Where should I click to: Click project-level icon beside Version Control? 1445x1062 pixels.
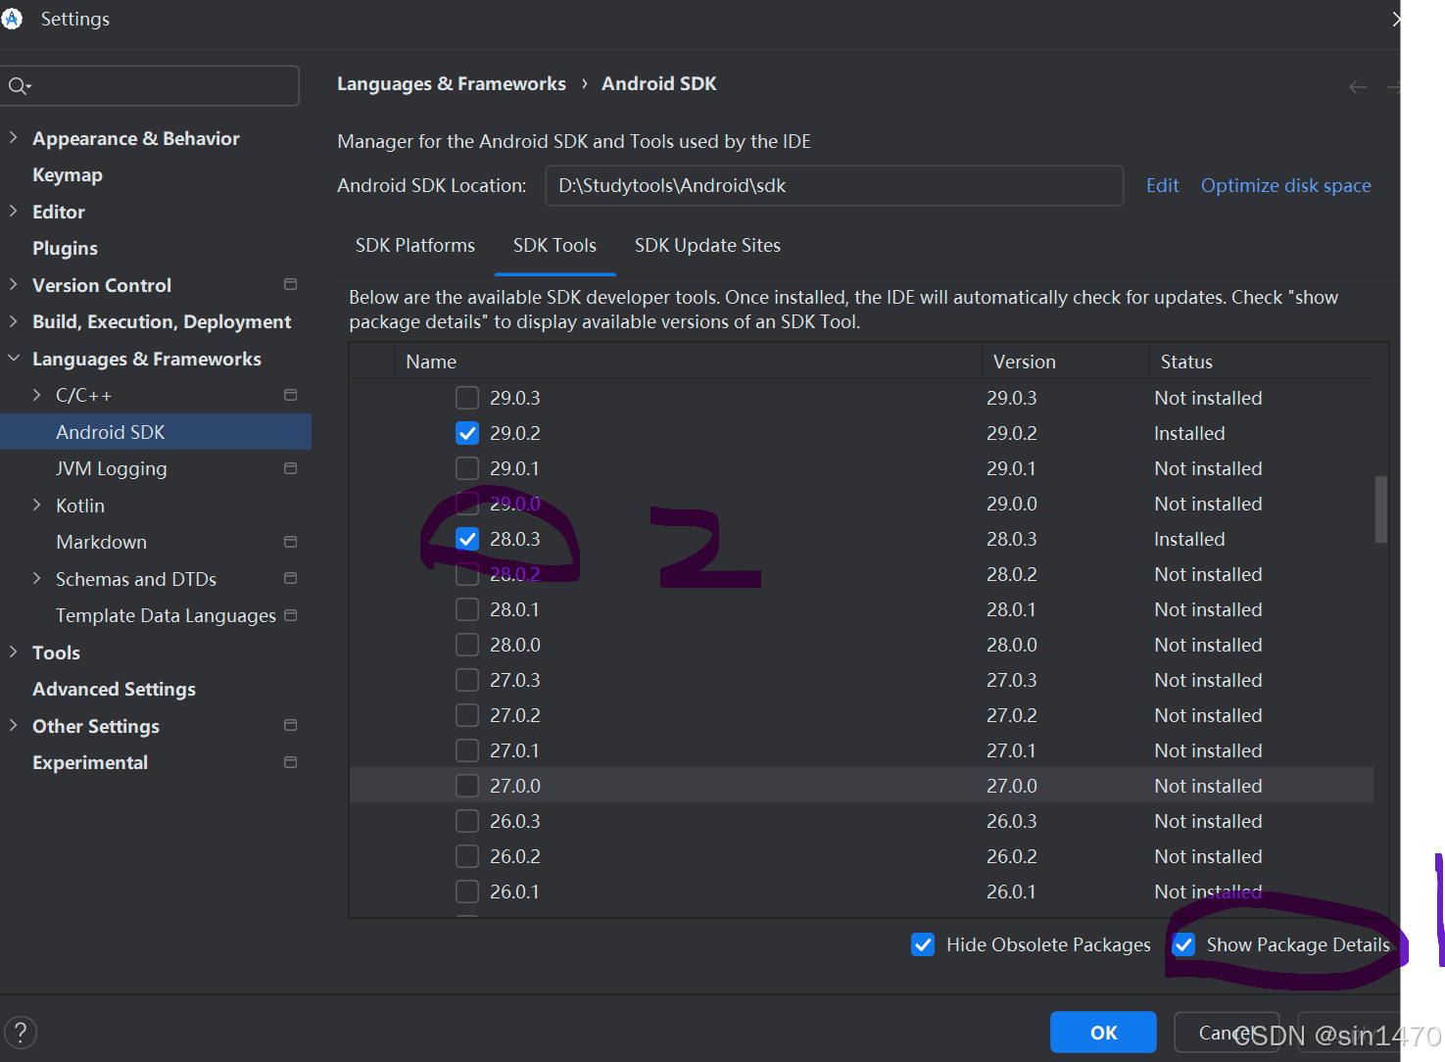(x=290, y=284)
